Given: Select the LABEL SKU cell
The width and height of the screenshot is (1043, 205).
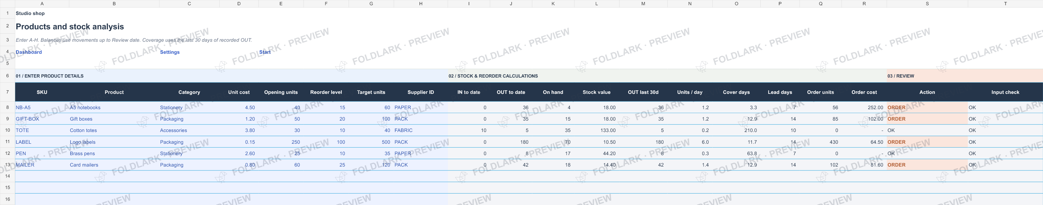Looking at the screenshot, I should tap(42, 142).
